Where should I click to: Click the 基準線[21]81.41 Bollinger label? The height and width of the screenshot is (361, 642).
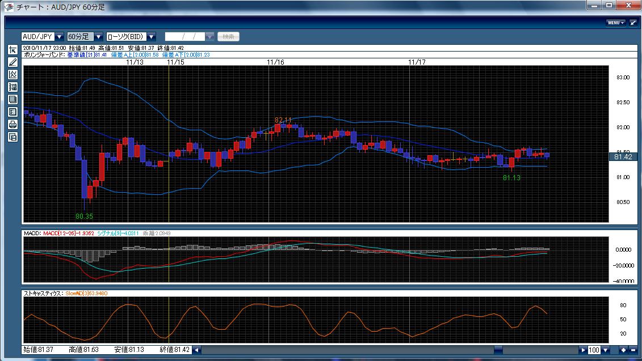tap(87, 55)
